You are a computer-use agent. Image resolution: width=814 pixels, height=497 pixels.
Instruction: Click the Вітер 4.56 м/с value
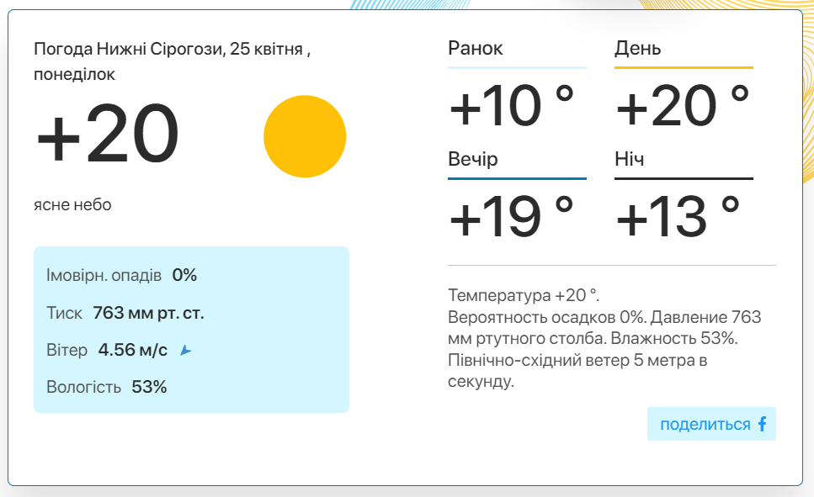pos(133,350)
